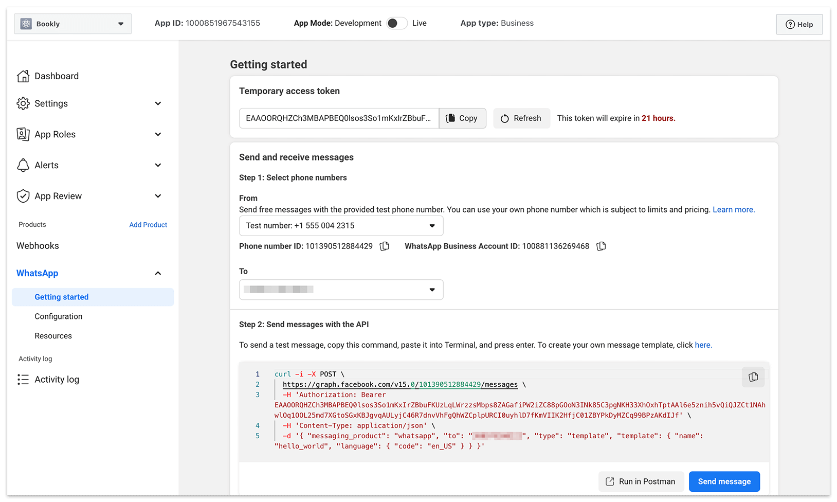Click the Send message button
The width and height of the screenshot is (837, 502).
[724, 481]
